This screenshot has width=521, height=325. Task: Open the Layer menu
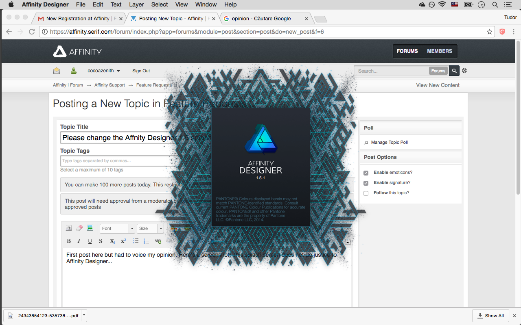pos(136,4)
